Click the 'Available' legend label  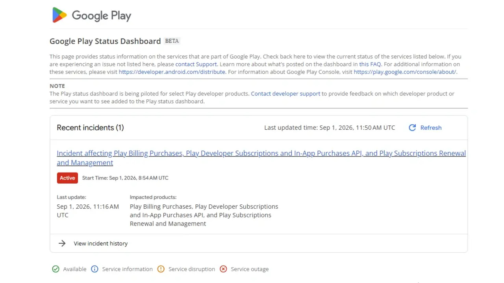(75, 269)
